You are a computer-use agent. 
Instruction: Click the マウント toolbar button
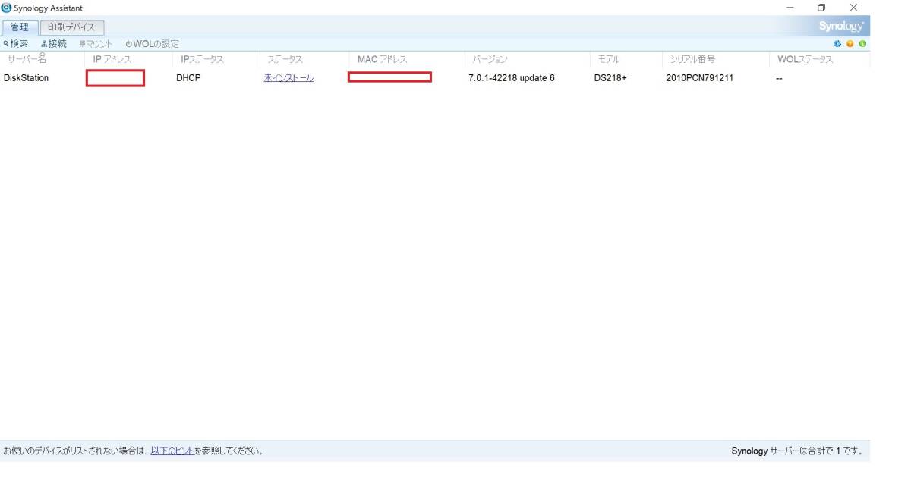pos(96,44)
